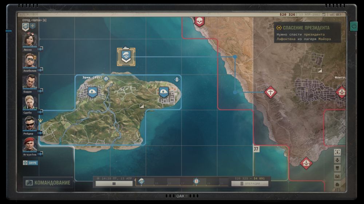The image size is (364, 204).
Task: Click the add new squad plus icon
Action: (33, 26)
